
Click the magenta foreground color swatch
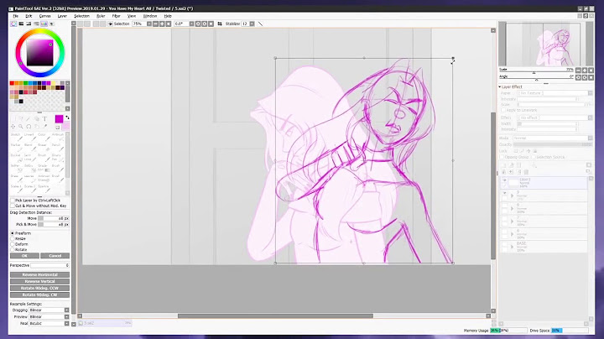59,118
